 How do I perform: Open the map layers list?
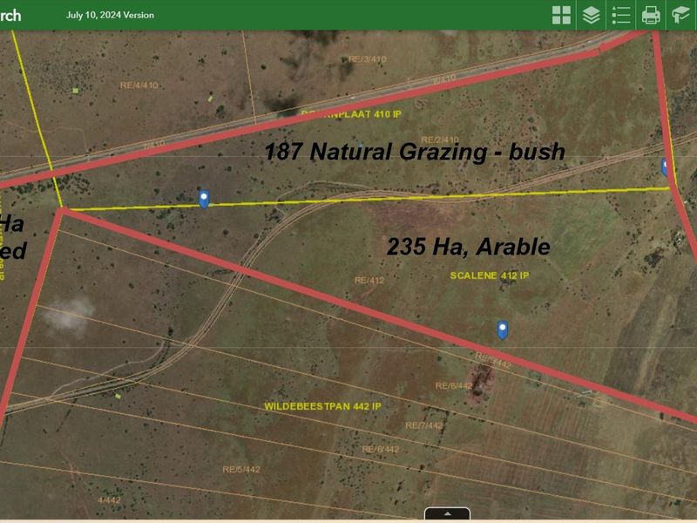[592, 15]
